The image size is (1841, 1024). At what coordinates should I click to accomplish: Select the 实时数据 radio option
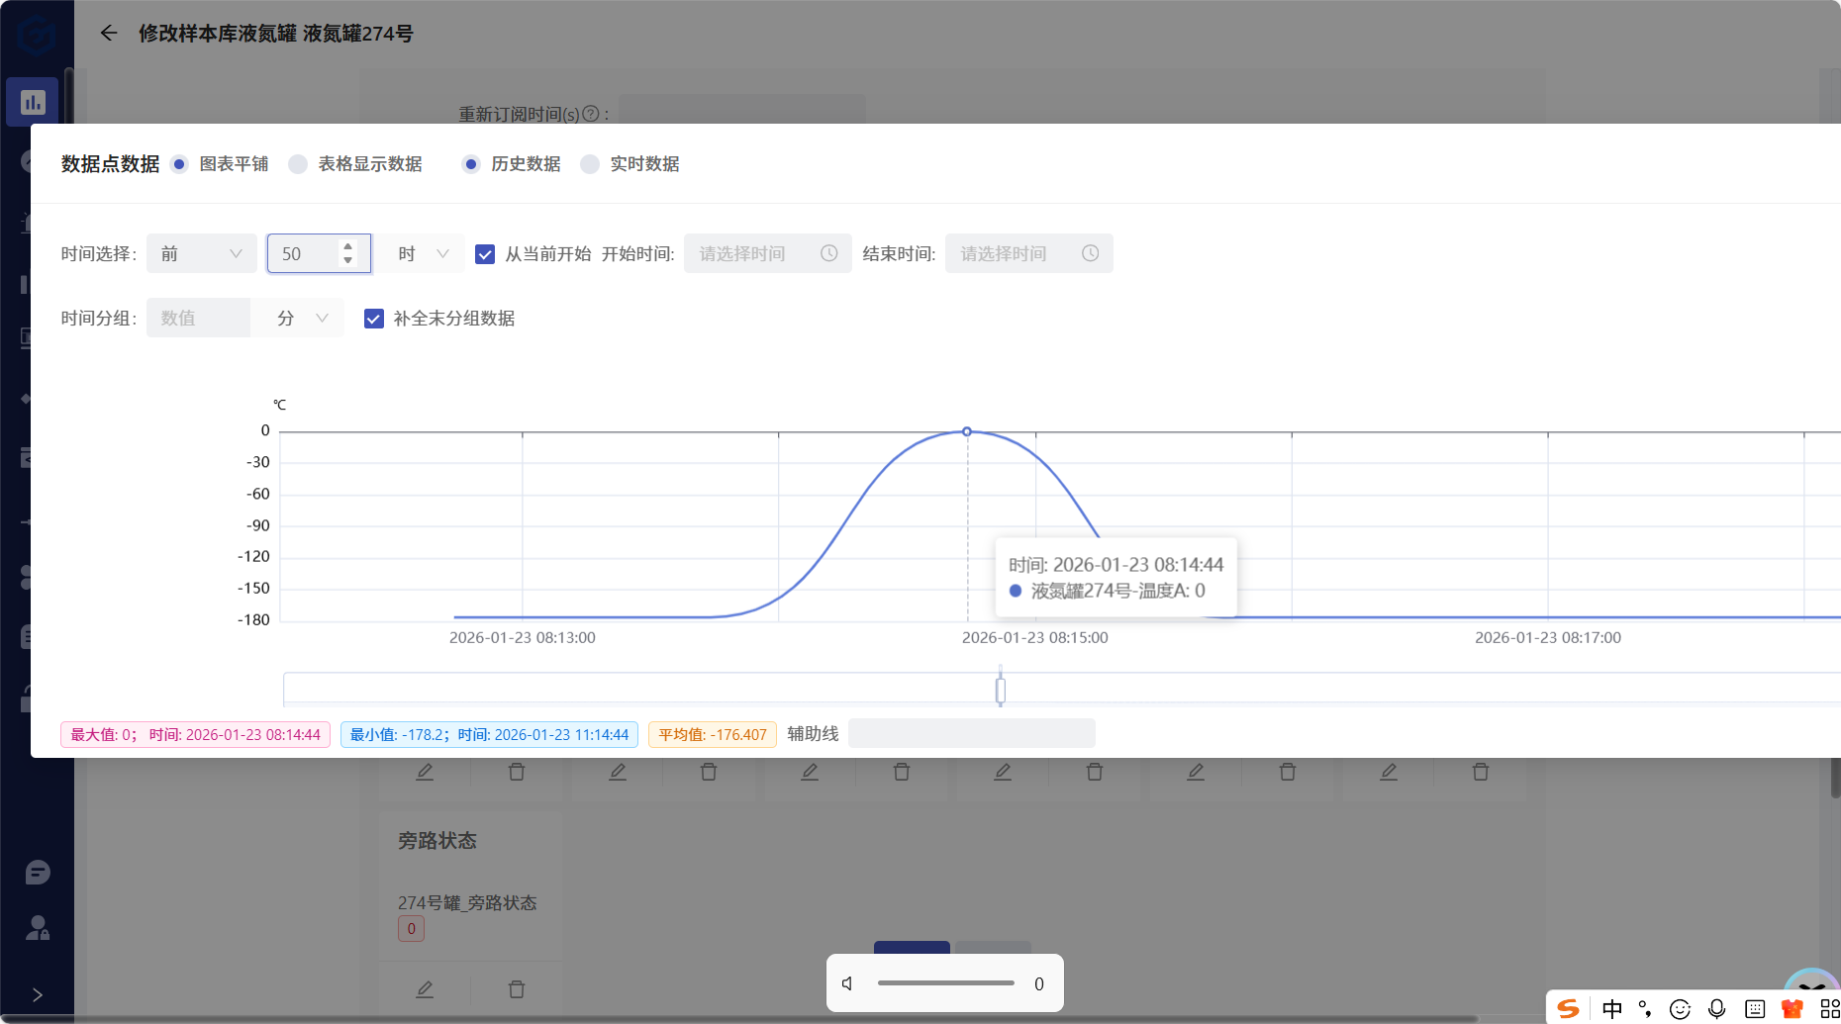pyautogui.click(x=590, y=164)
